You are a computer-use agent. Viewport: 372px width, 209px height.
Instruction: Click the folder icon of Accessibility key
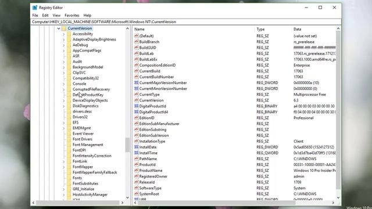pyautogui.click(x=69, y=34)
